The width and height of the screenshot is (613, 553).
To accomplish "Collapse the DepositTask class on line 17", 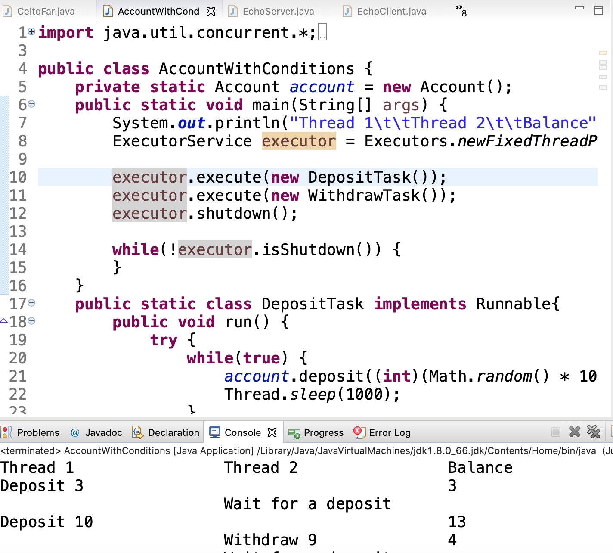I will (31, 303).
